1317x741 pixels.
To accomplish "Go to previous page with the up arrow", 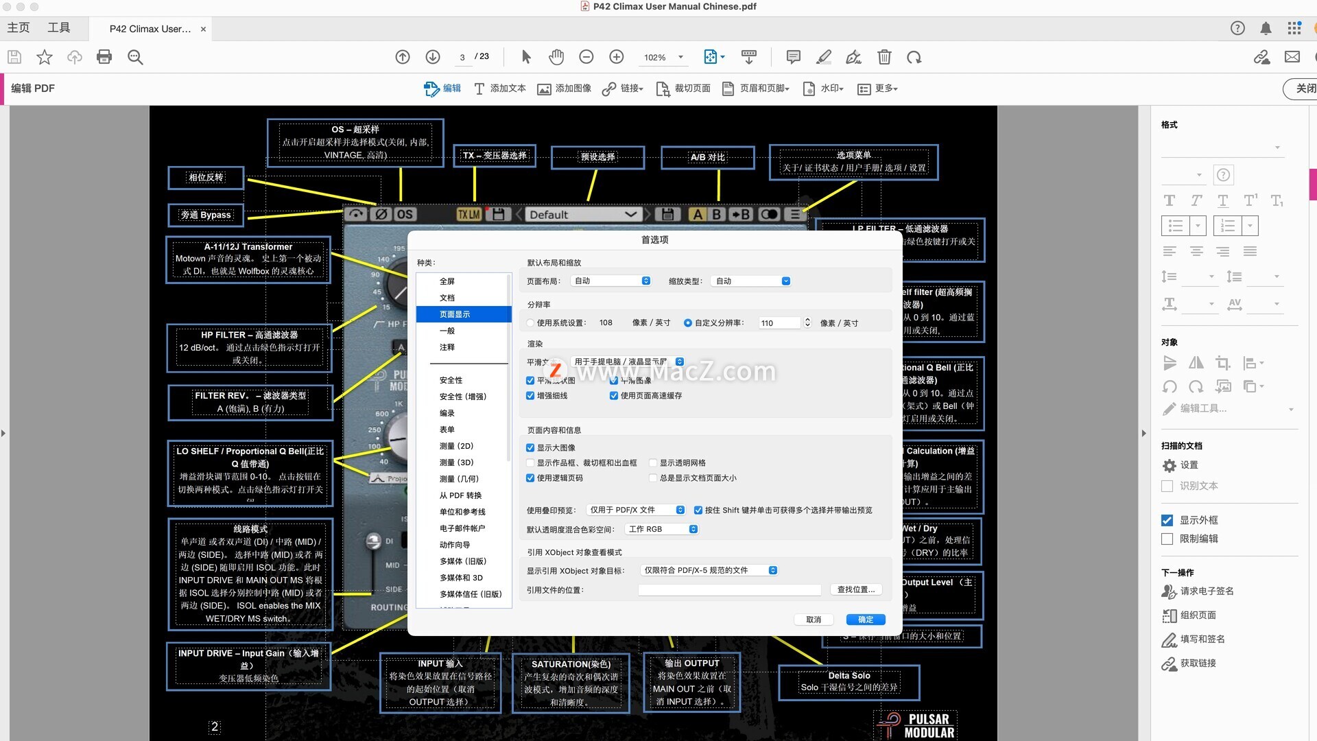I will [x=403, y=57].
